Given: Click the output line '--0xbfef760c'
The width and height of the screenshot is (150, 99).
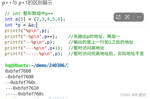Looking at the screenshot, I should (x=21, y=83).
